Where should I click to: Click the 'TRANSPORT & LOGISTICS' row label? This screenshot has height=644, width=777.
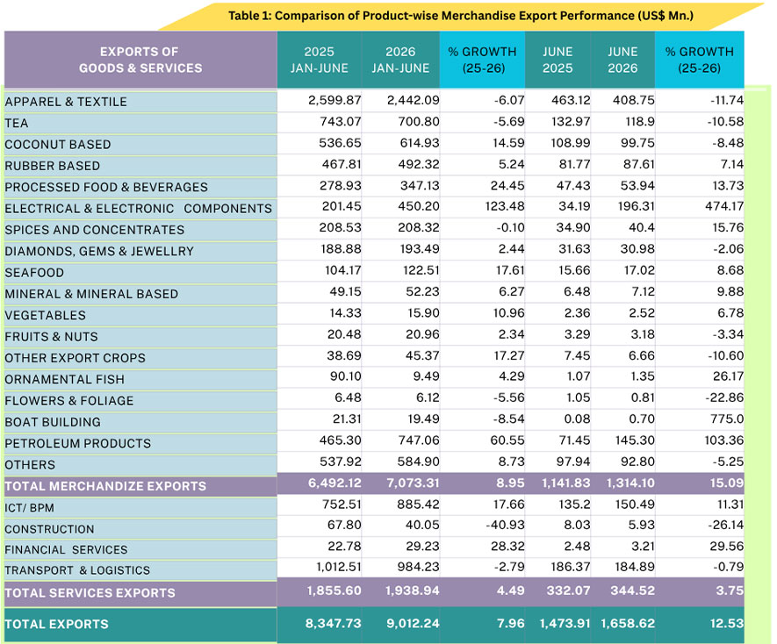click(77, 570)
